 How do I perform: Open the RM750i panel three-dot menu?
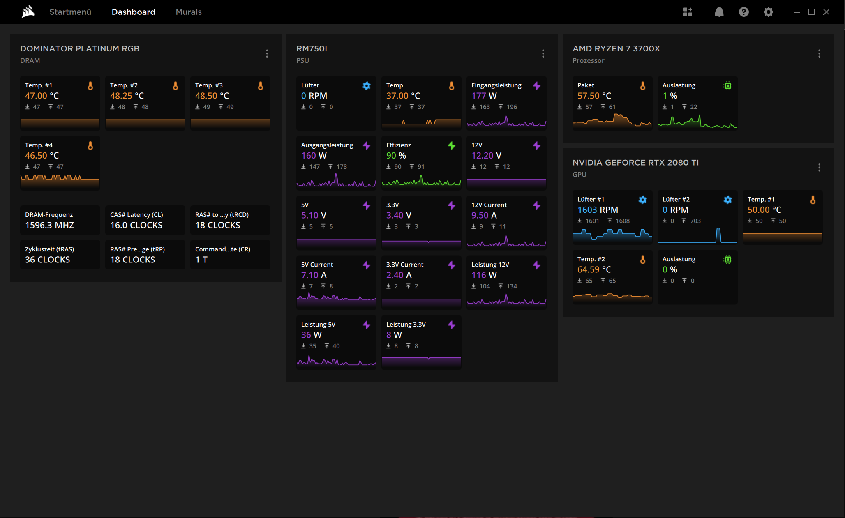(543, 54)
